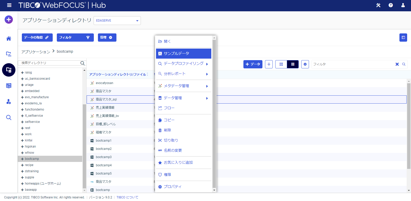Open the tools wrench icon in header
The width and height of the screenshot is (411, 201).
[x=378, y=5]
